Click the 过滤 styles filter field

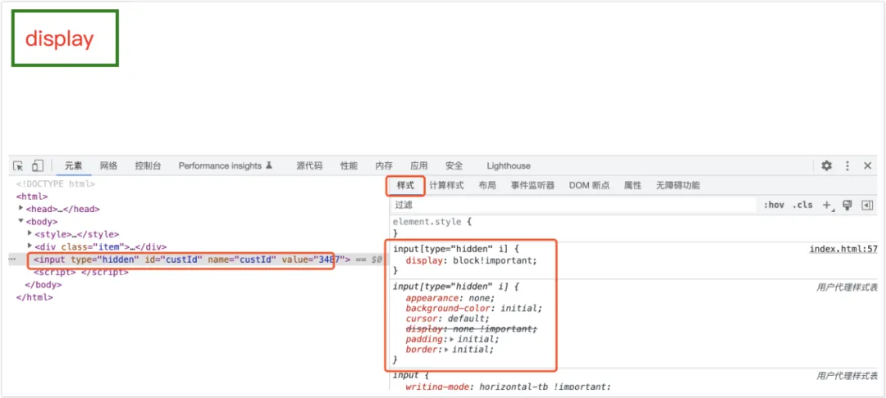[x=573, y=206]
